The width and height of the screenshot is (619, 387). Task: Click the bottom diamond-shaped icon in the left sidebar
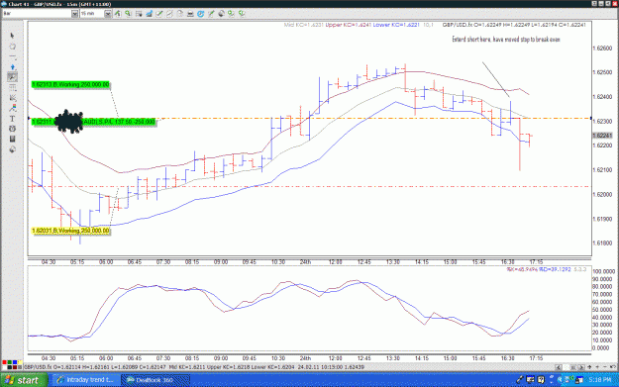(x=12, y=149)
